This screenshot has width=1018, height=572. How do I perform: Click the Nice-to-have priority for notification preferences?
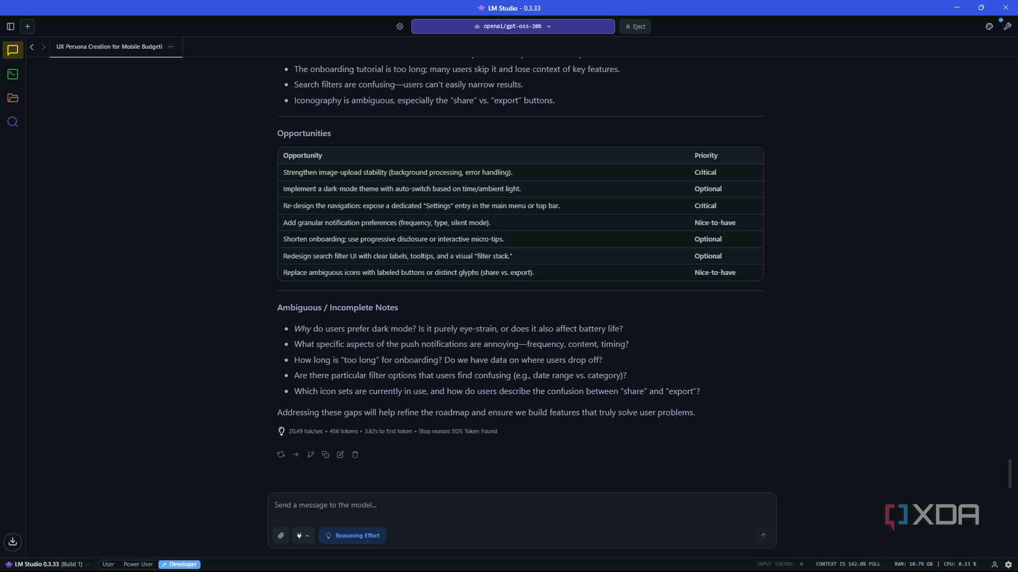[714, 223]
